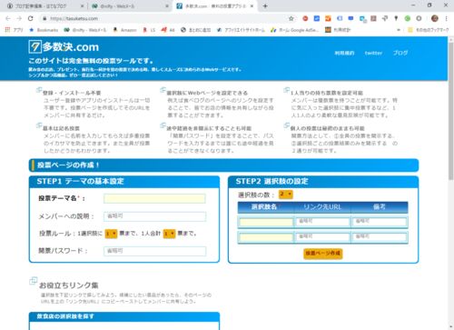Bookmark this page with the star icon
Viewport: 454px width, 330px height.
[291, 18]
